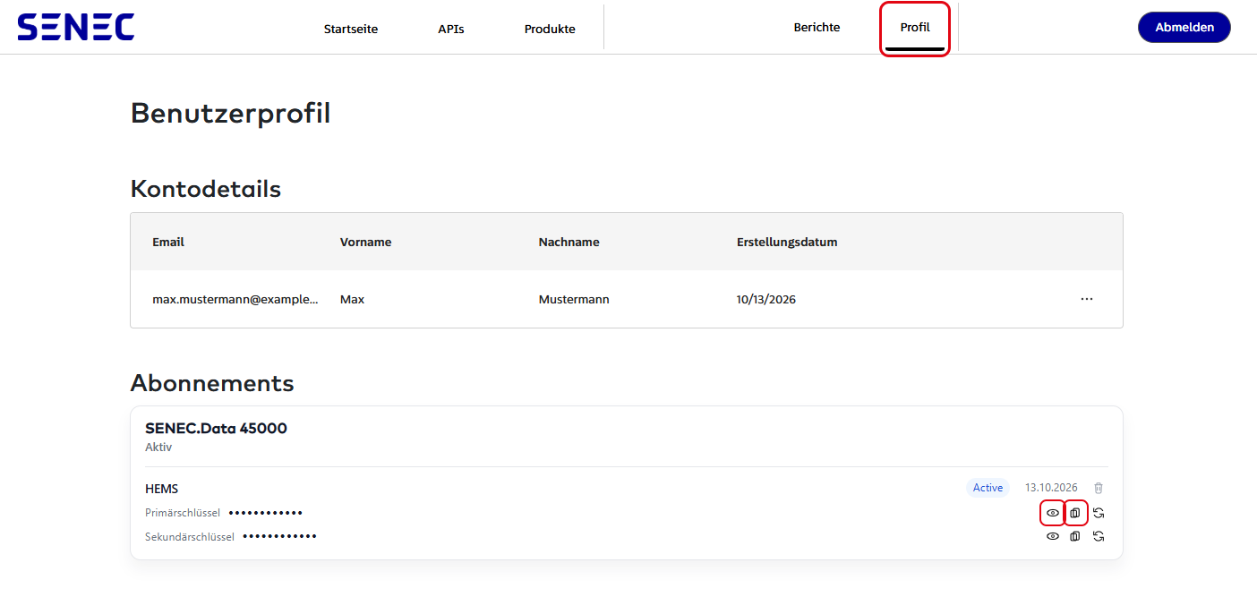Viewport: 1257px width, 614px height.
Task: Click the Aktiv status under SENEC.Data 45000
Action: [x=158, y=447]
